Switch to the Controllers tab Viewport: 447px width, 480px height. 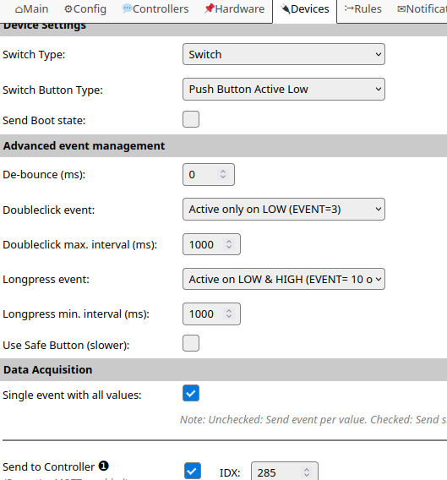coord(155,9)
